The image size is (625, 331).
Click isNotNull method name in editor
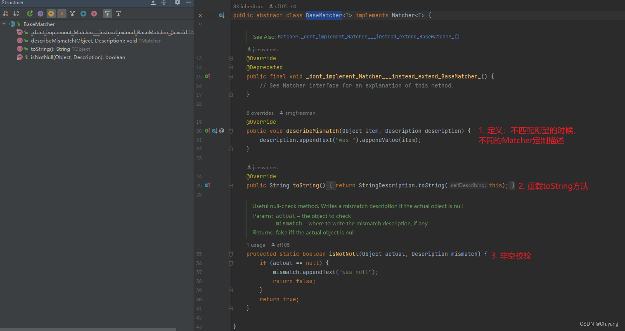point(344,254)
